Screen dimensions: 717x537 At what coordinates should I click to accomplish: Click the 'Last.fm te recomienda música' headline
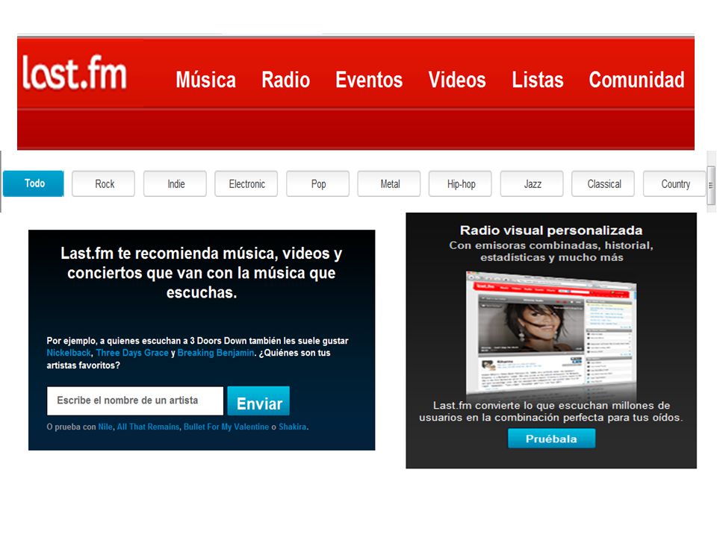point(202,273)
